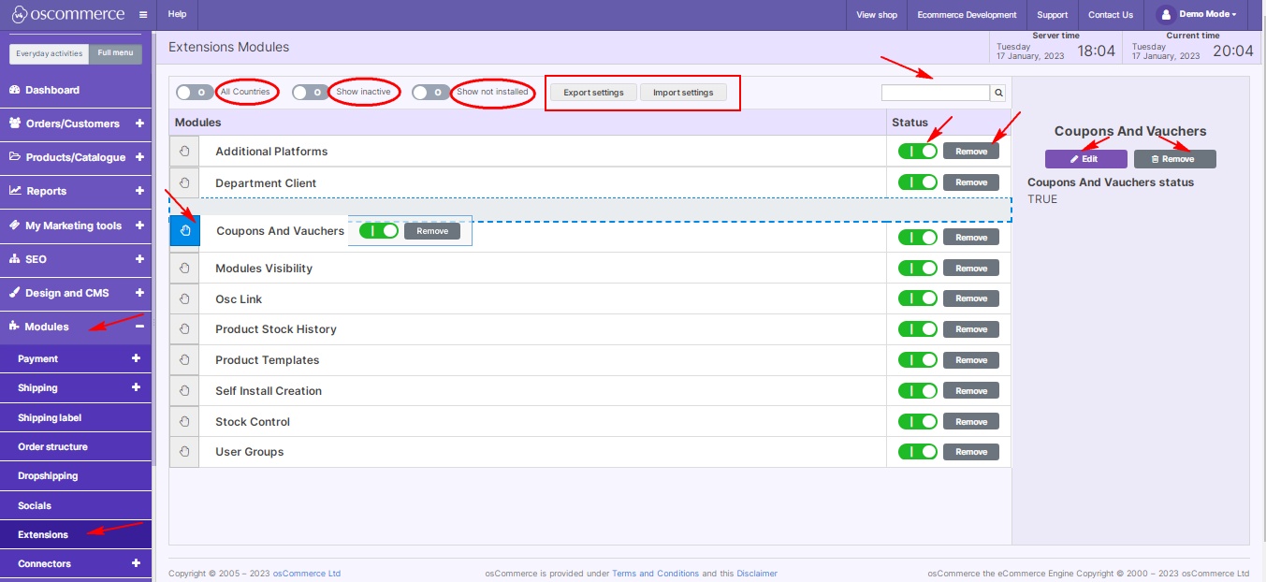Grab the Product Templates drag handle
This screenshot has height=582, width=1266.
pos(184,360)
